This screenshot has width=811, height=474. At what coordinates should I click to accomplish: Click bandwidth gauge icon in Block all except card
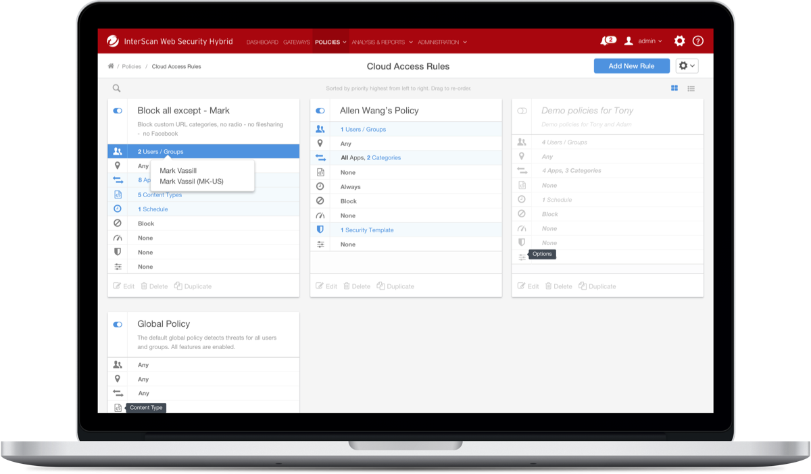[x=118, y=238]
